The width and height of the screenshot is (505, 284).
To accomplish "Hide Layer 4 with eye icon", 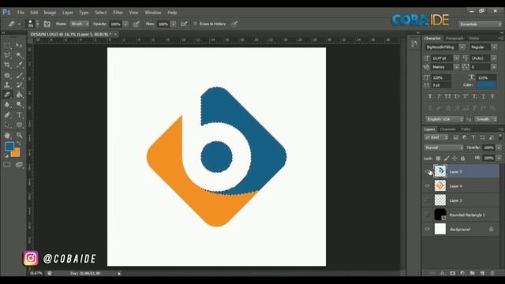I will point(428,186).
